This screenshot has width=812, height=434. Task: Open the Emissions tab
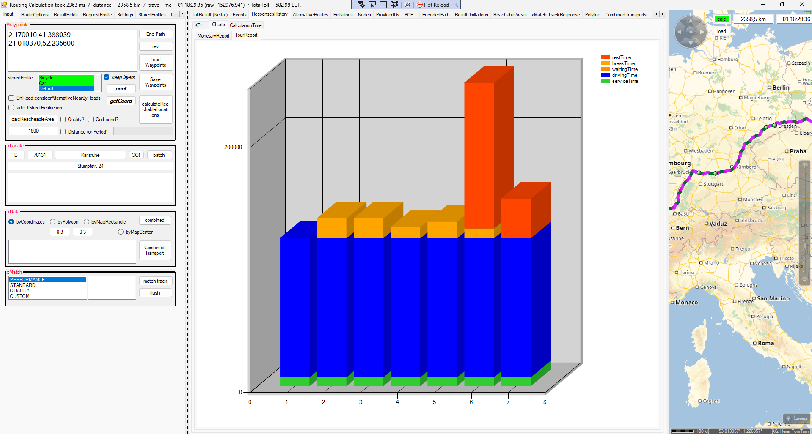pyautogui.click(x=343, y=15)
